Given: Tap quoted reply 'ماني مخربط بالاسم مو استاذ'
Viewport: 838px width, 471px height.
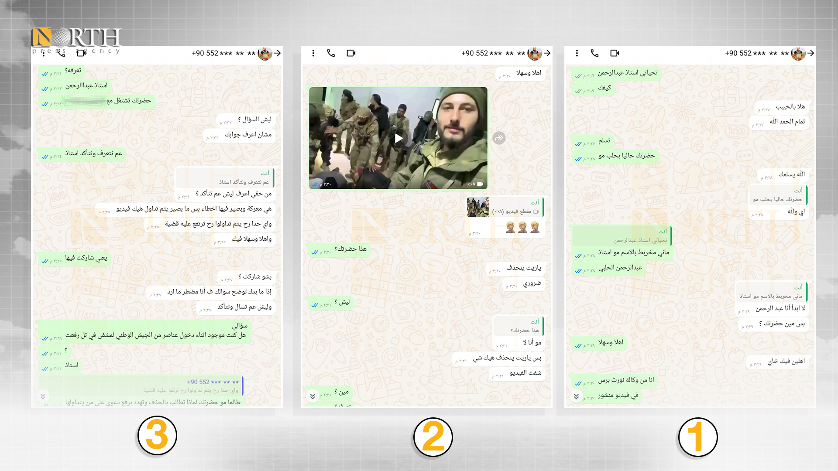Looking at the screenshot, I should (771, 292).
